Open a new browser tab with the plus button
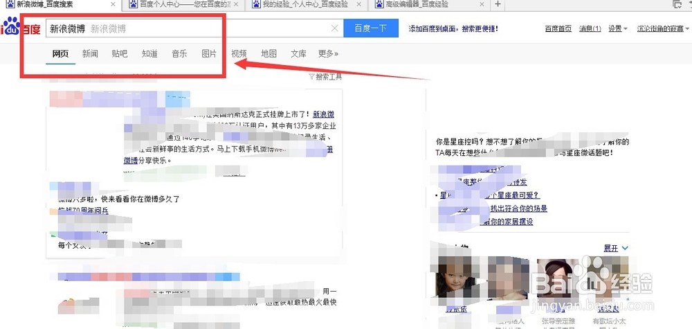 click(x=498, y=4)
